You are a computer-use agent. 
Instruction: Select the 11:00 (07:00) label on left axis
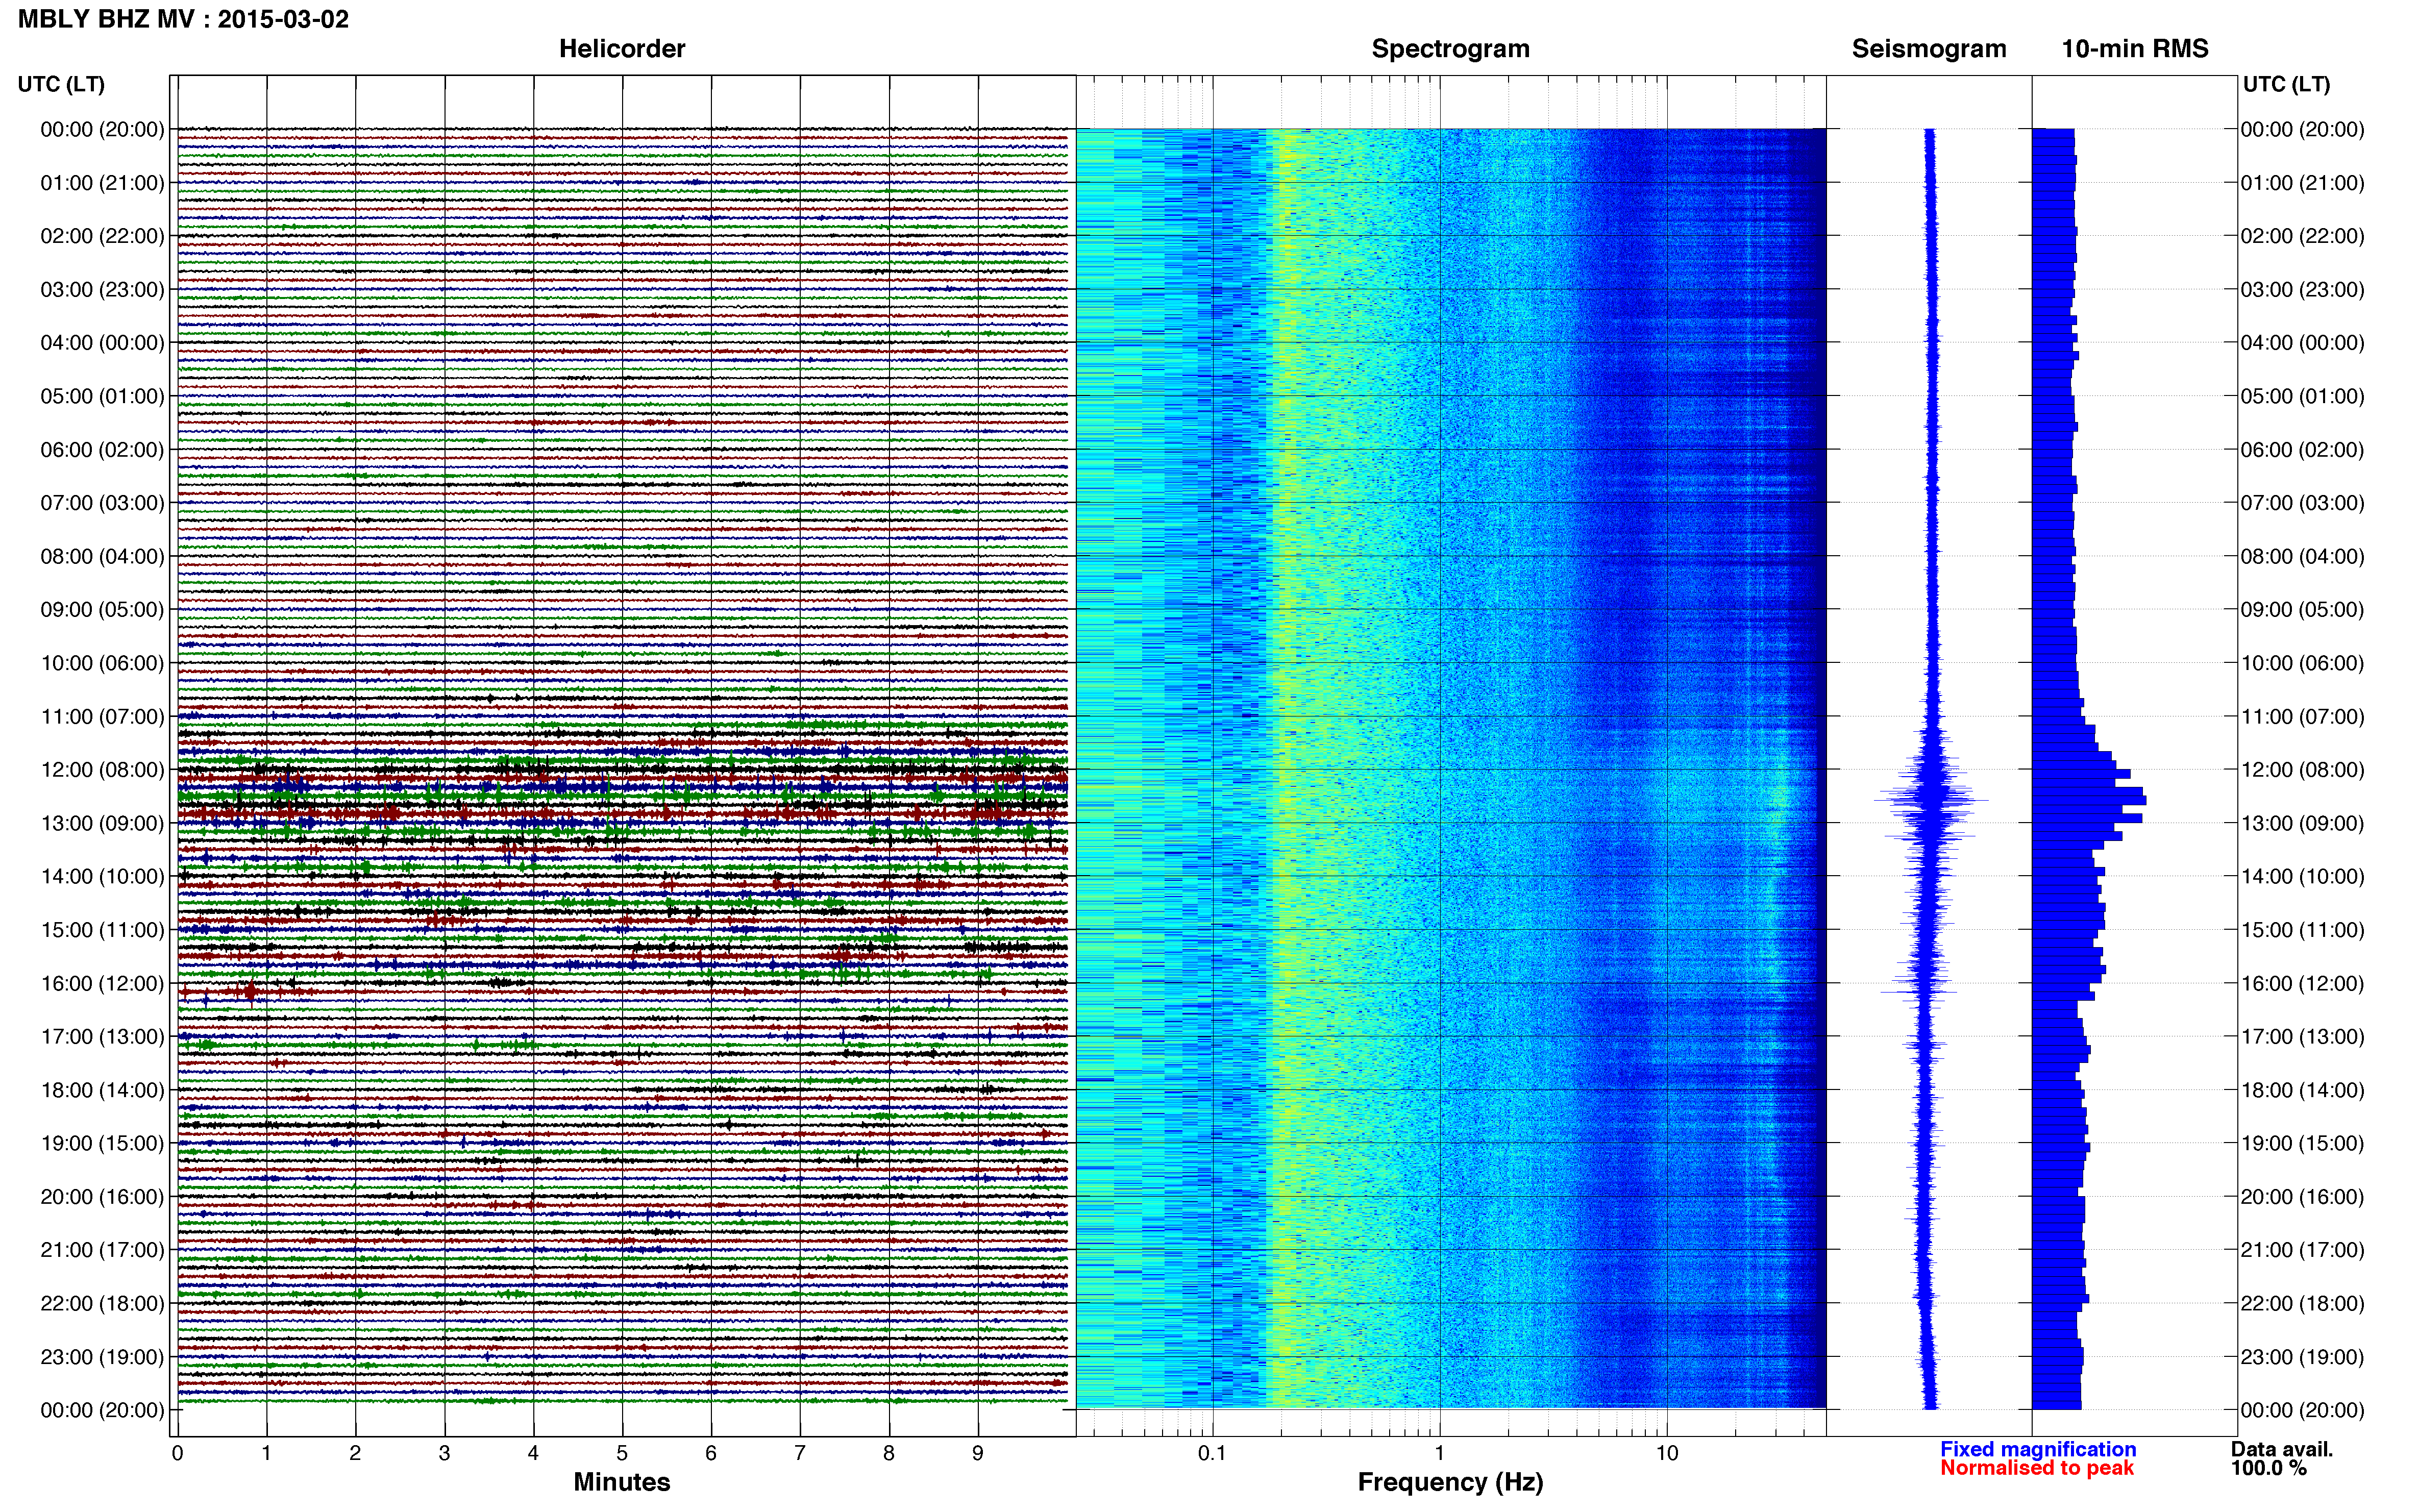(102, 717)
